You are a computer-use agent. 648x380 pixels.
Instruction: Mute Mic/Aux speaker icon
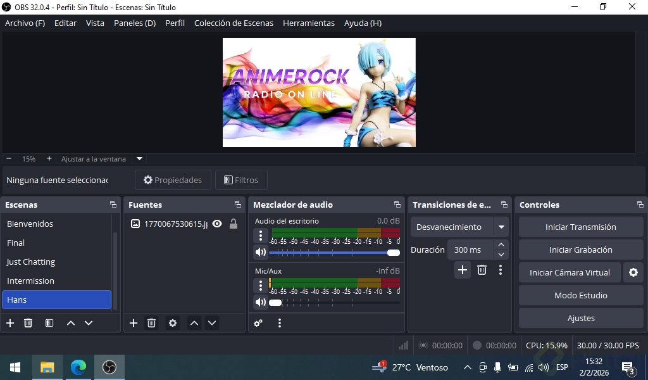[x=260, y=302]
